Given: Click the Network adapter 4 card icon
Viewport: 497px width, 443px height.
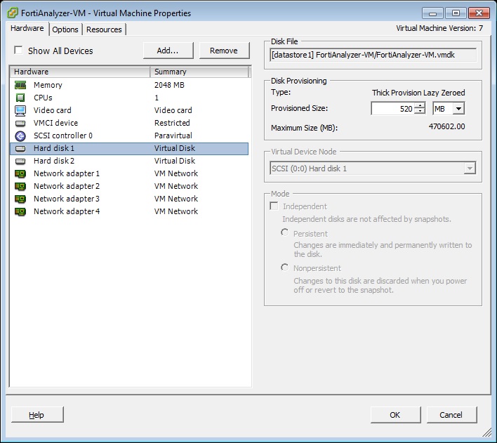Looking at the screenshot, I should 20,212.
